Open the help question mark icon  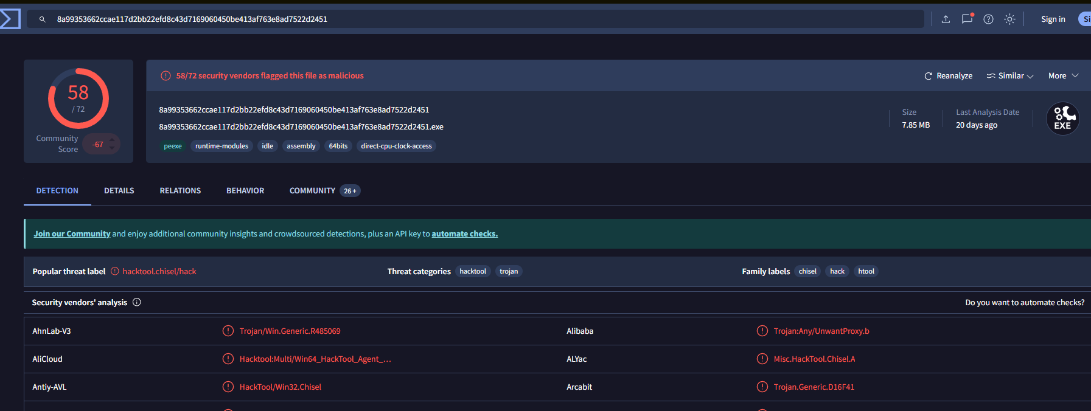click(x=988, y=19)
